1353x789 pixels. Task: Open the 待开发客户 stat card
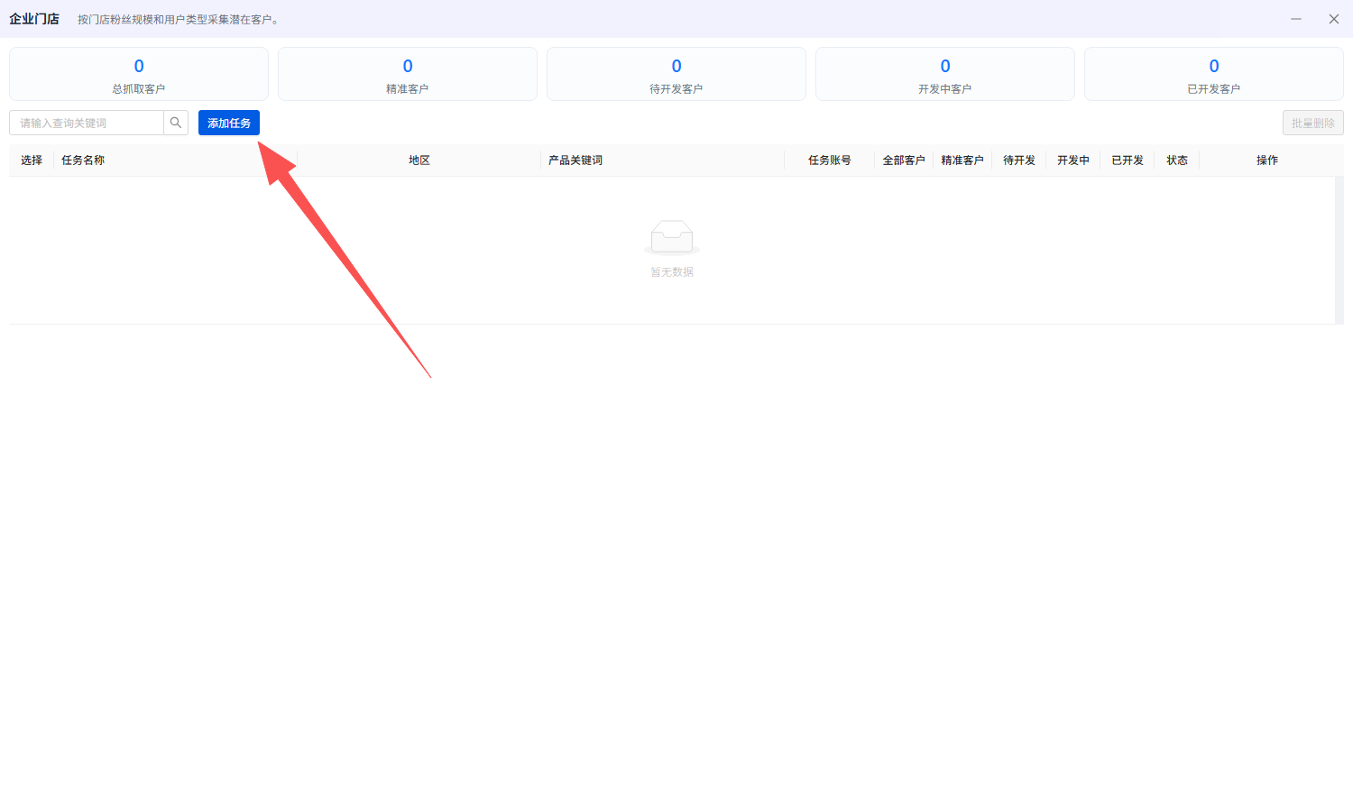click(676, 74)
